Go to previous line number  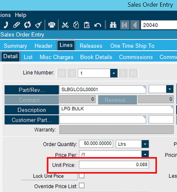tap(72, 73)
